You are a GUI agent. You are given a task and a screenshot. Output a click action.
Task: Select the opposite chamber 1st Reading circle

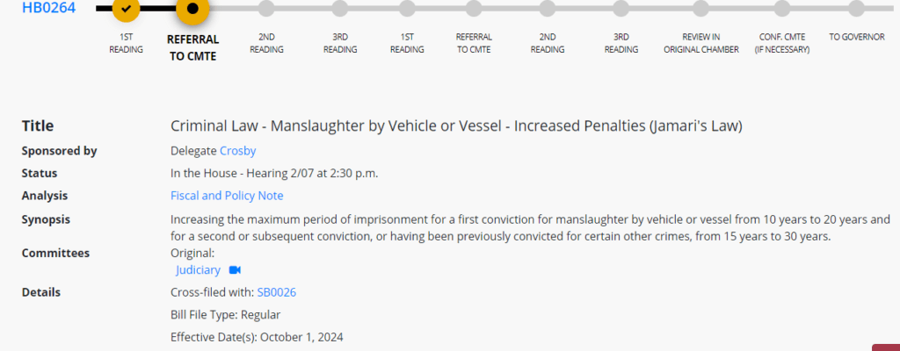pyautogui.click(x=407, y=8)
